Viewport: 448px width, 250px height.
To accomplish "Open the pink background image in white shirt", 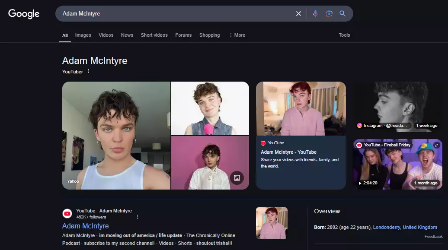I will pyautogui.click(x=210, y=163).
